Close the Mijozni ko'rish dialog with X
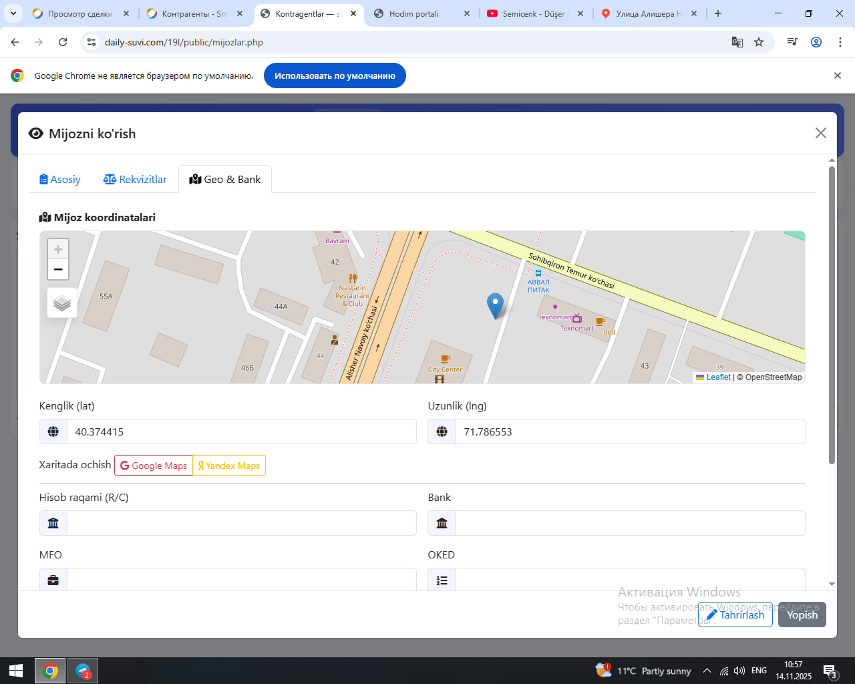Viewport: 855px width, 684px height. [x=821, y=133]
